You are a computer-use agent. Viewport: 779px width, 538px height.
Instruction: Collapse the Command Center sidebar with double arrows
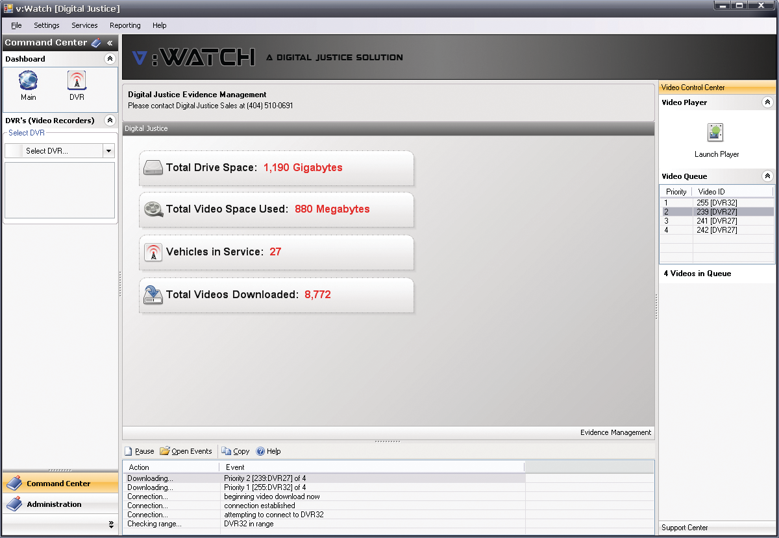pos(109,43)
